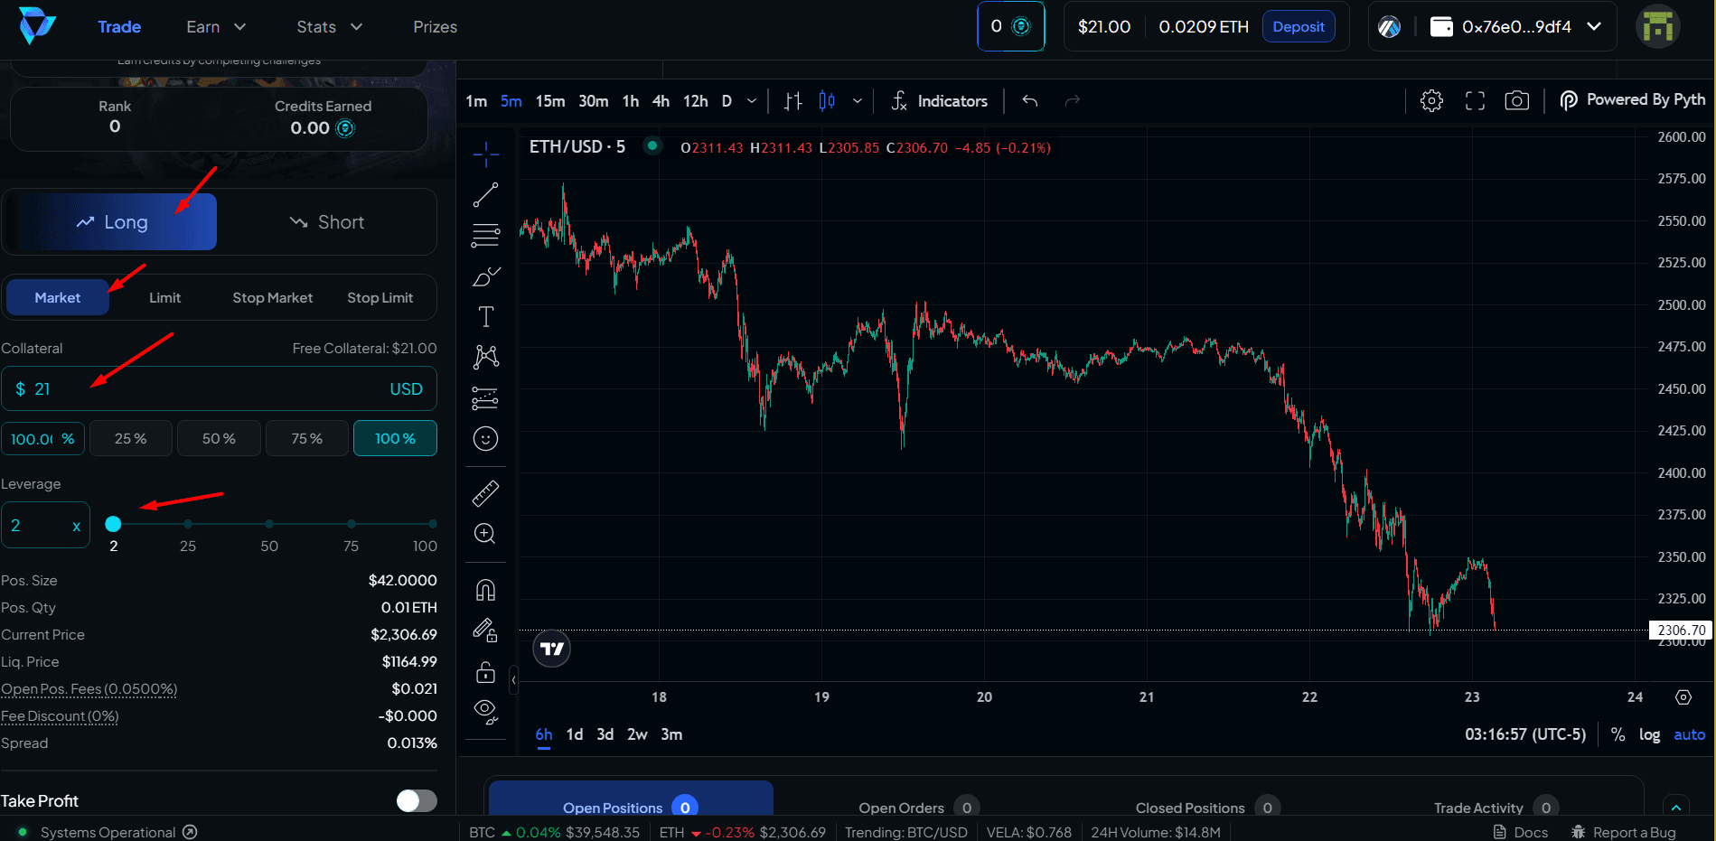The height and width of the screenshot is (841, 1716).
Task: Open the emoji icons tool
Action: click(485, 439)
